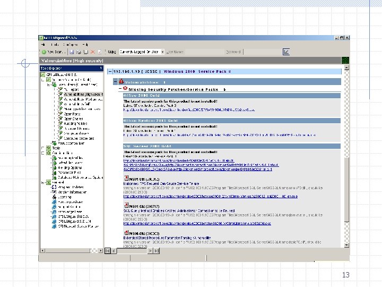The image size is (382, 287).
Task: Open Office System 2003 Gold download link
Action: pos(220,135)
